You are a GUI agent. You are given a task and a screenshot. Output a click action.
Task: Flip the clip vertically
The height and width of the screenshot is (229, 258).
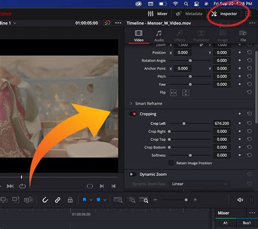(186, 93)
